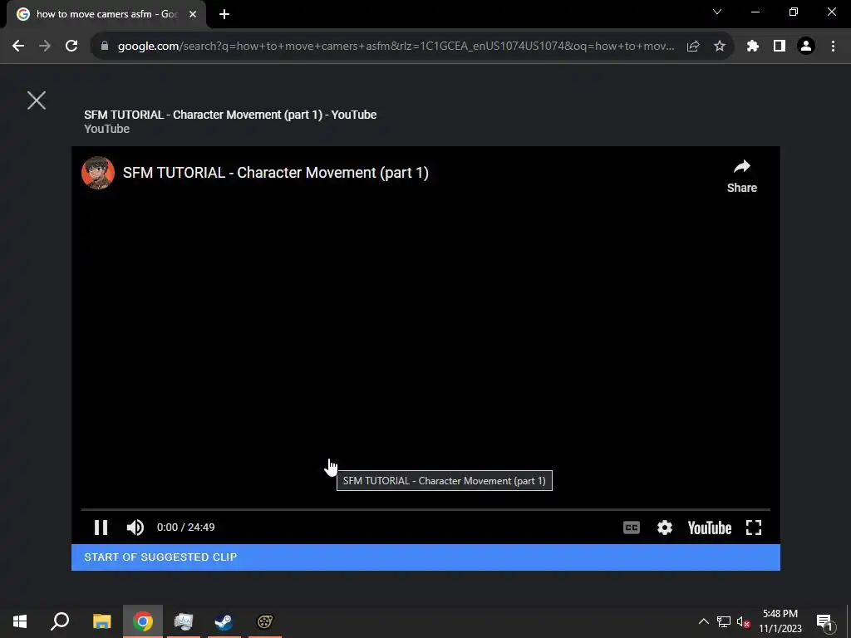Open network status in the system tray
Image resolution: width=851 pixels, height=638 pixels.
pos(724,621)
